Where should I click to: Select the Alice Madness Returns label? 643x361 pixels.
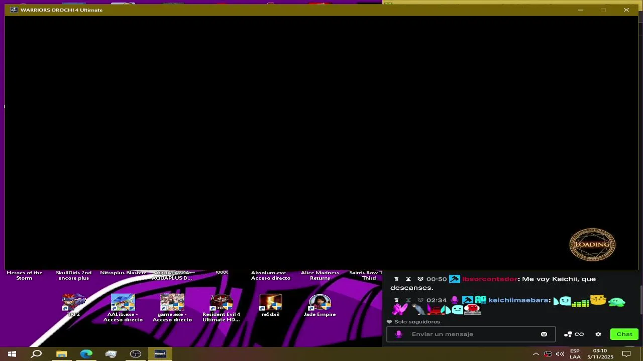pos(320,275)
